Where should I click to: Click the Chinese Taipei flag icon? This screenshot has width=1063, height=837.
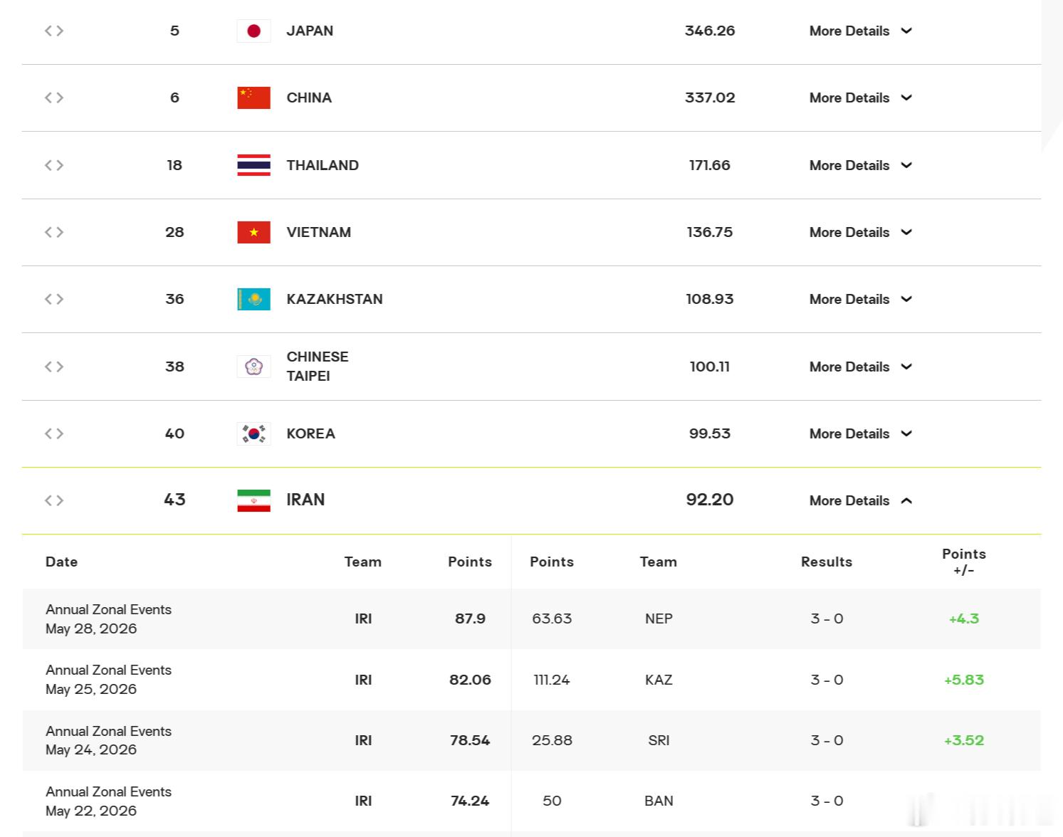click(253, 367)
